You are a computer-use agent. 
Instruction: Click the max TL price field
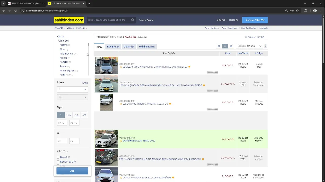pos(74,123)
